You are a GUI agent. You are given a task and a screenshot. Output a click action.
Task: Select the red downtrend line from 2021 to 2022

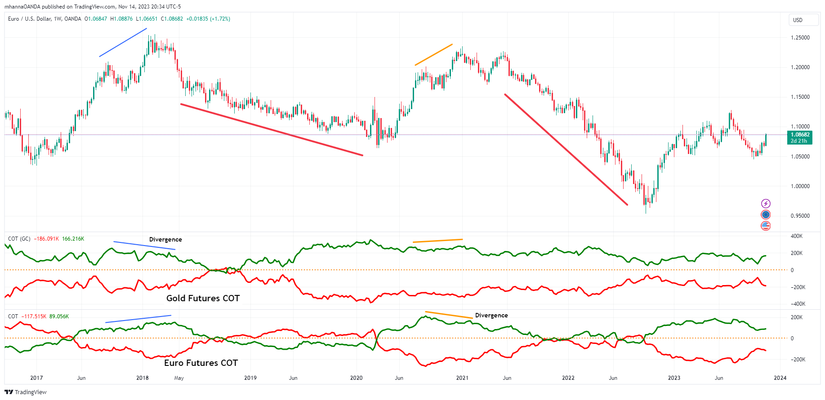click(x=566, y=149)
